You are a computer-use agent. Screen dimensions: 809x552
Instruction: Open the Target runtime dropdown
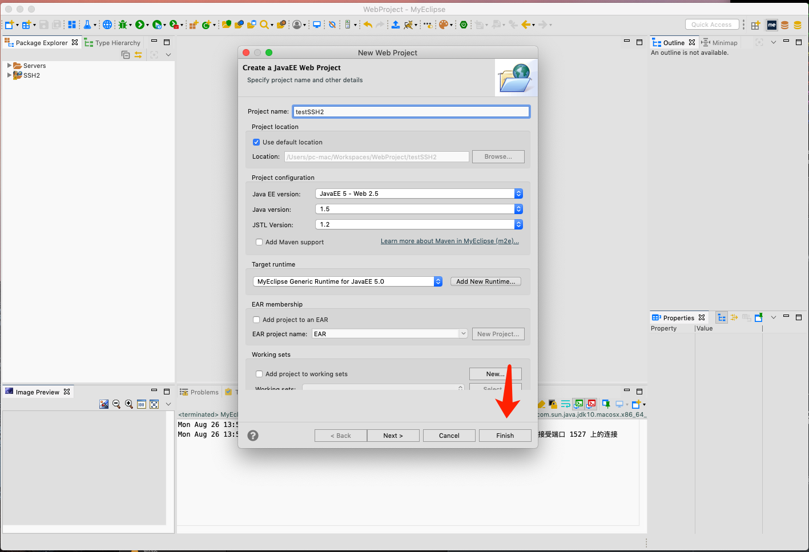348,281
